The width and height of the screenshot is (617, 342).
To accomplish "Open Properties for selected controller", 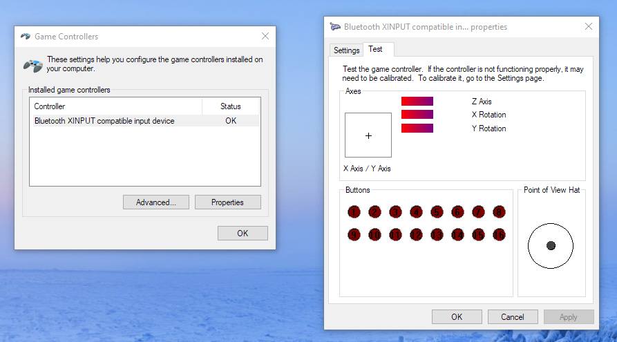I will coord(227,202).
